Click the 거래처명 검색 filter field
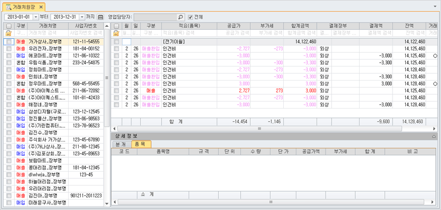441x210 pixels. coord(47,33)
